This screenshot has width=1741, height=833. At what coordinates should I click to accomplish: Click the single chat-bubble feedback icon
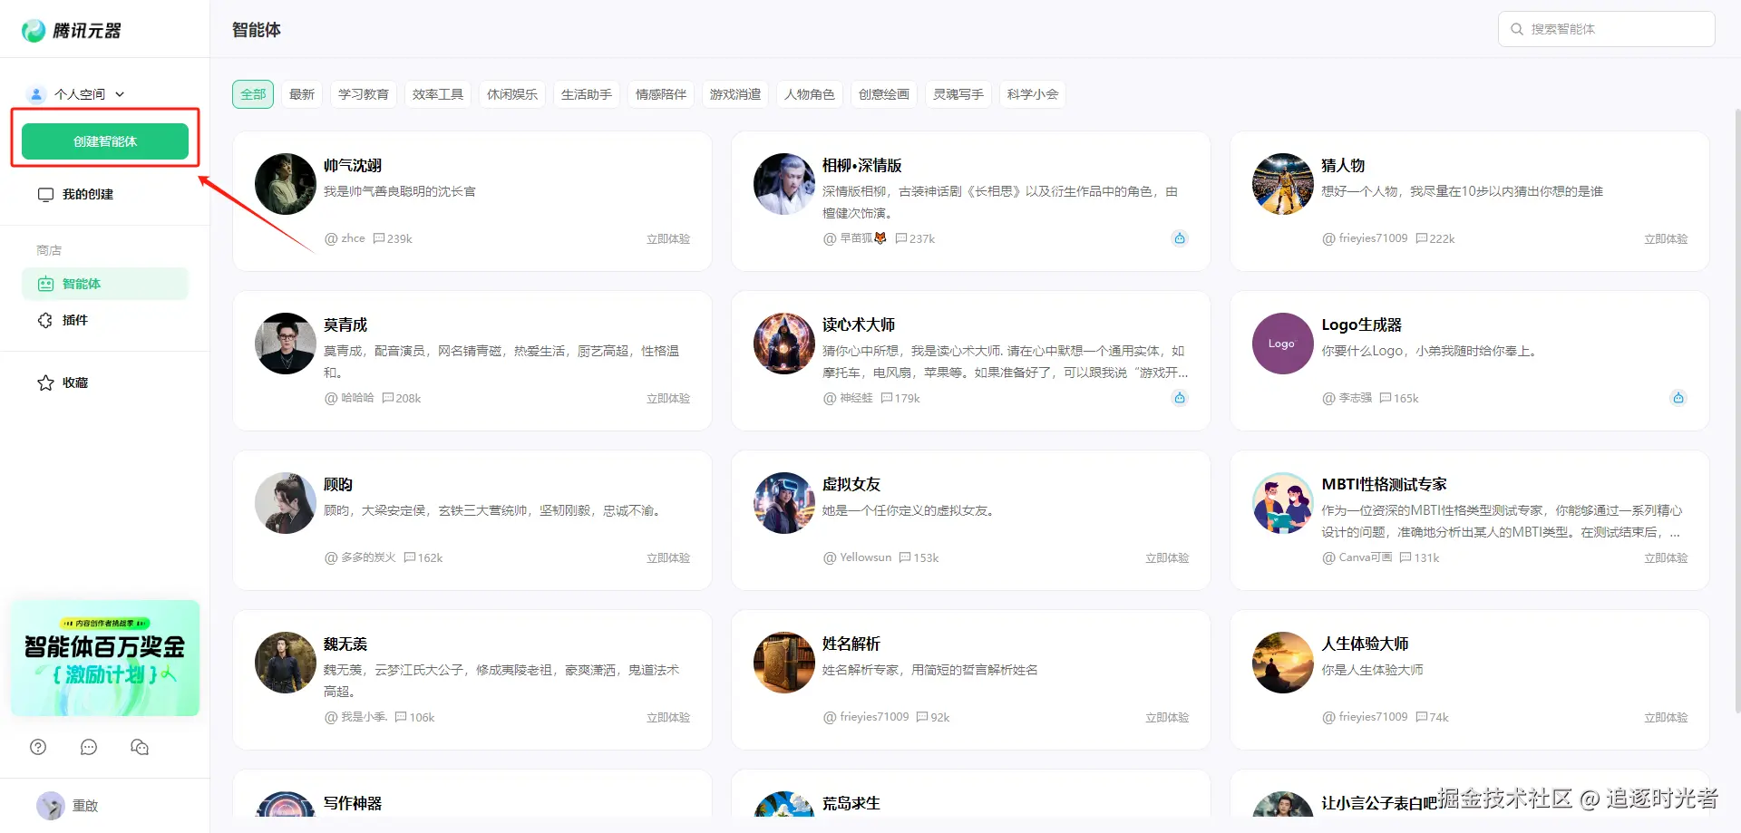[89, 747]
